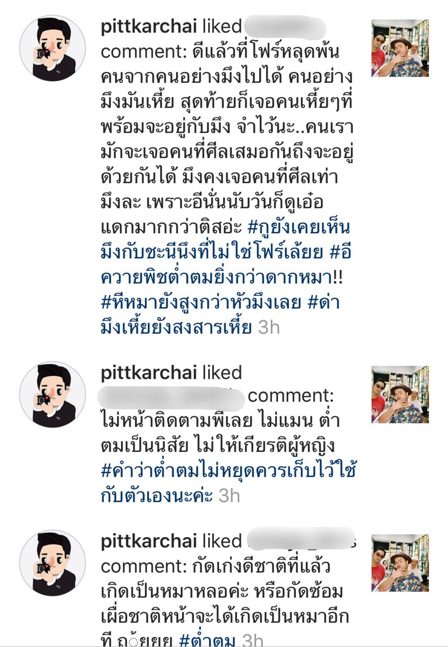
Task: Click the pittkarchai username in the second activity
Action: (x=148, y=373)
